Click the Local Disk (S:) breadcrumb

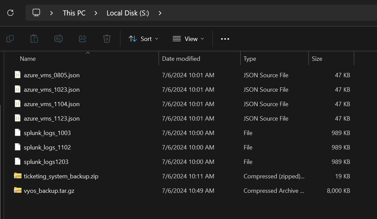128,13
